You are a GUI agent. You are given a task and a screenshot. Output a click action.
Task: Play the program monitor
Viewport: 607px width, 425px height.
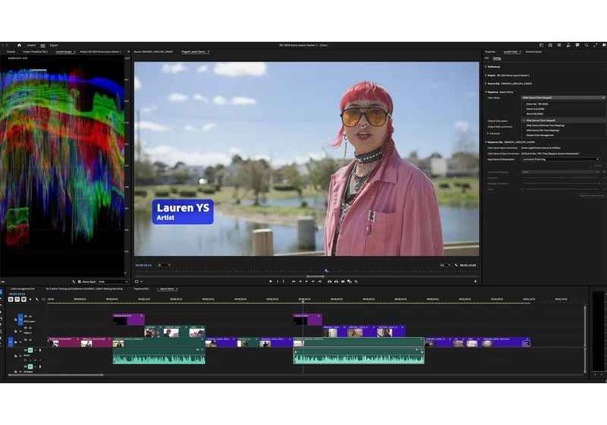[x=307, y=282]
